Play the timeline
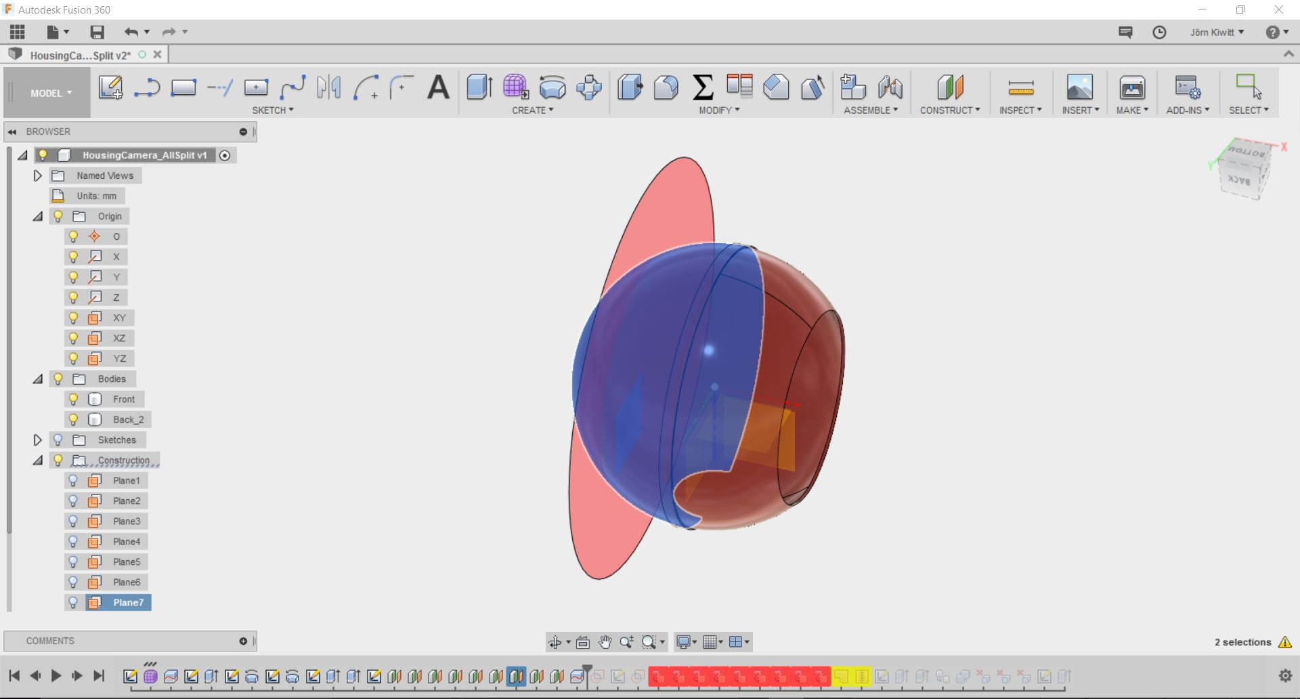The height and width of the screenshot is (699, 1300). pyautogui.click(x=56, y=675)
